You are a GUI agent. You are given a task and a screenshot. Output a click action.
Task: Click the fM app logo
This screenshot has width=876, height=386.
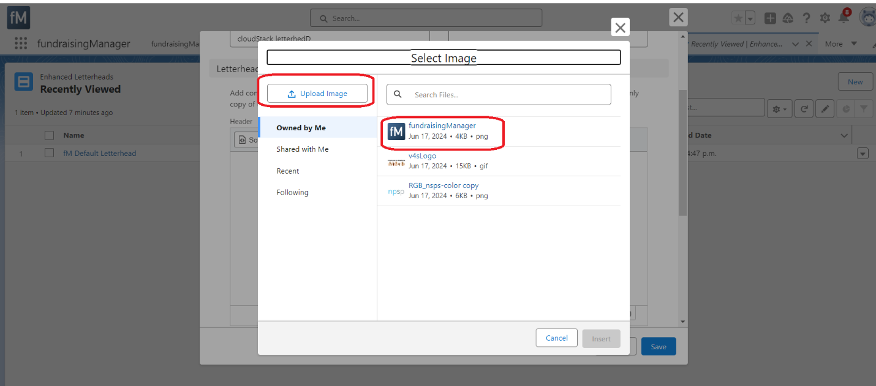pos(18,18)
